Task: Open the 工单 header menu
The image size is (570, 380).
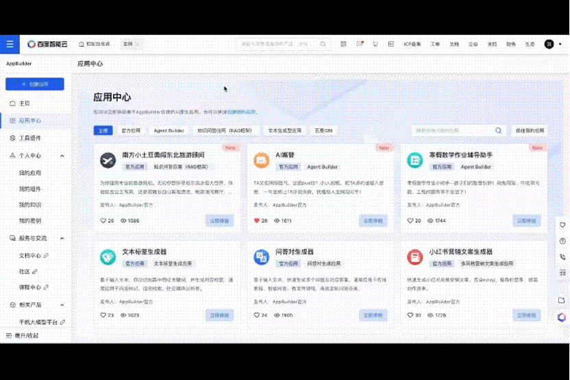Action: click(x=435, y=44)
